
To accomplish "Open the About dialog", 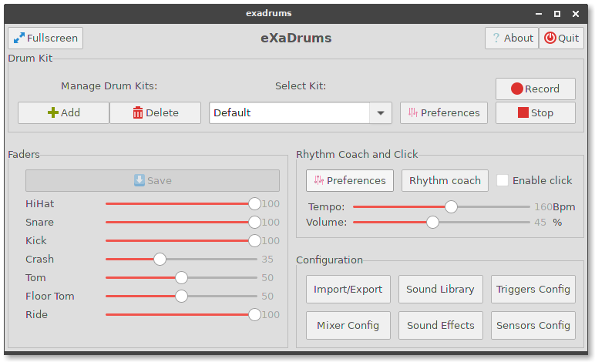I will tap(512, 38).
